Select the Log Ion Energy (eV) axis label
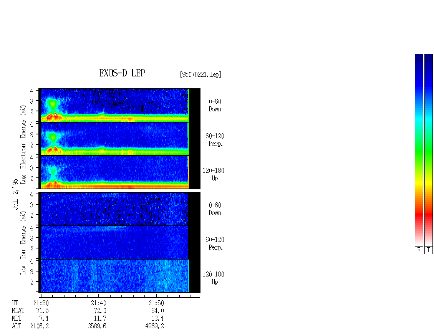 click(23, 243)
